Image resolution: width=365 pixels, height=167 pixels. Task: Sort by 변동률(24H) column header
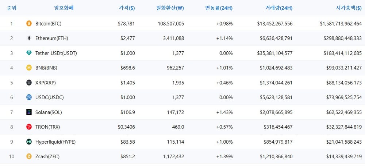(x=219, y=8)
